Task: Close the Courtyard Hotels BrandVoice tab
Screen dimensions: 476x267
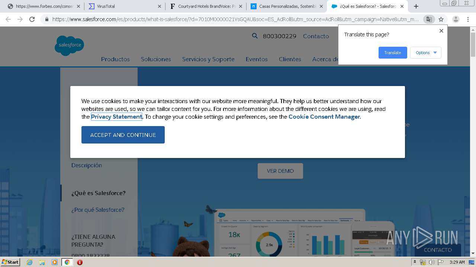Action: (x=240, y=6)
